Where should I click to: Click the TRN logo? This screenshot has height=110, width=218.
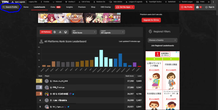point(5,2)
